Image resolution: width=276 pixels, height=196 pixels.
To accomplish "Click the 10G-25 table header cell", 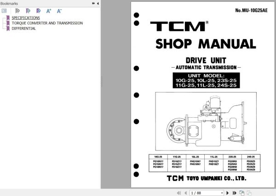I will [158, 157].
